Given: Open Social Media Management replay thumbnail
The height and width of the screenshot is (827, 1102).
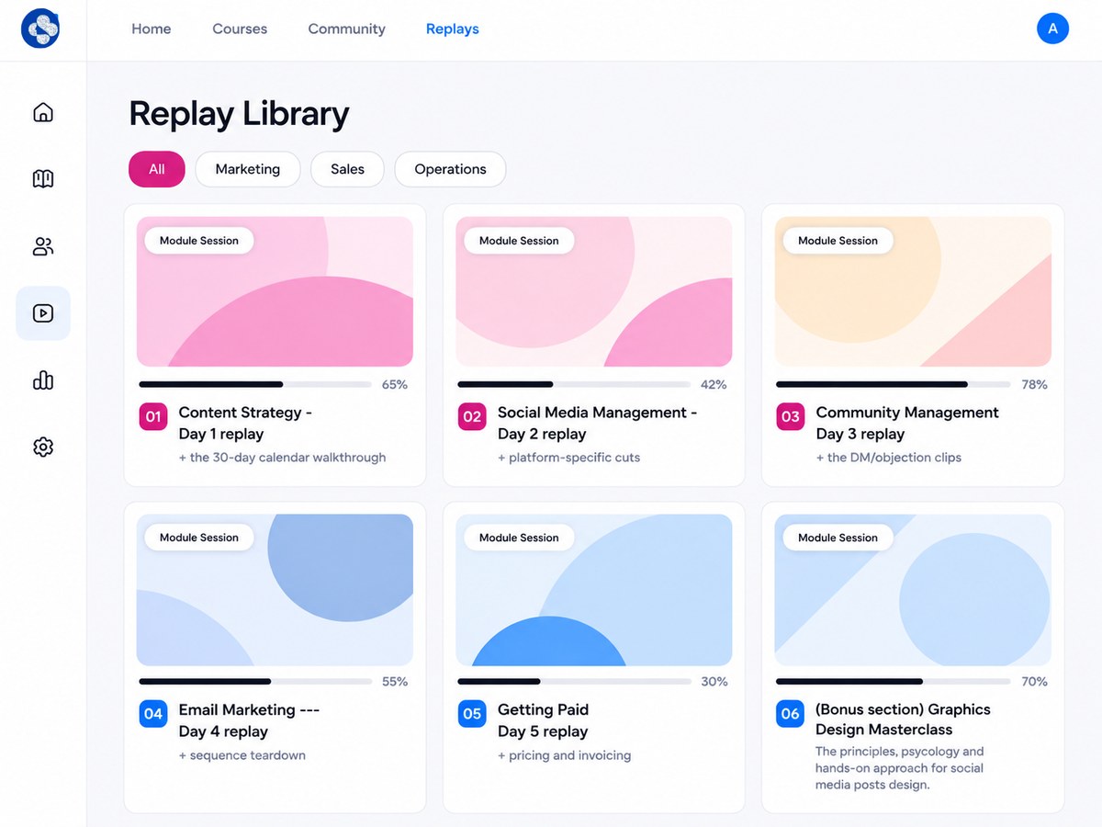Looking at the screenshot, I should pyautogui.click(x=594, y=292).
